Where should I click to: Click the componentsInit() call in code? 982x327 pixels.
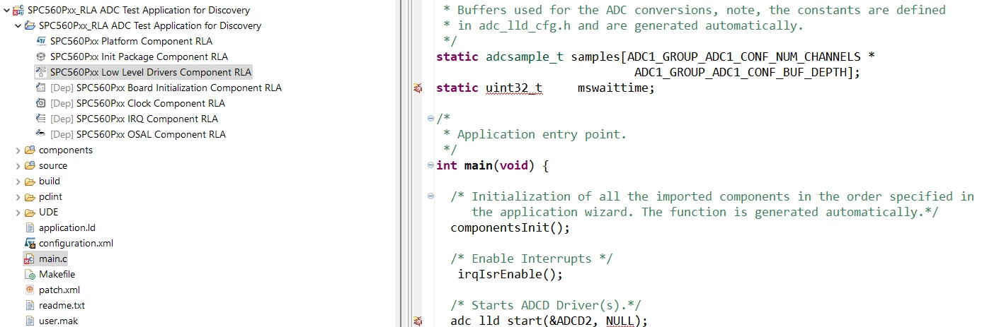click(510, 227)
